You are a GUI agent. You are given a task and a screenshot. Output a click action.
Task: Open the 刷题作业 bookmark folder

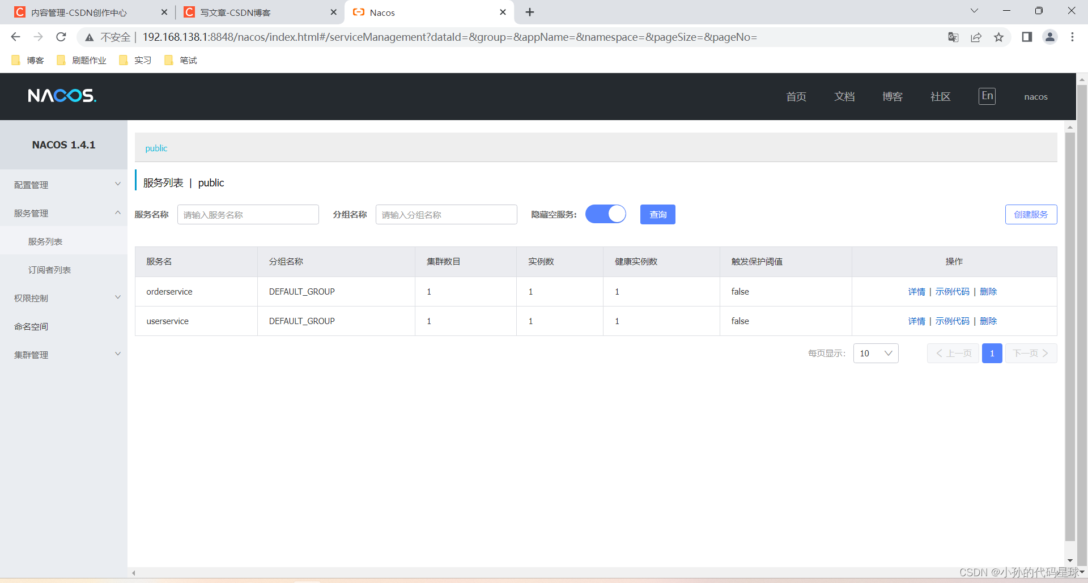pos(82,60)
